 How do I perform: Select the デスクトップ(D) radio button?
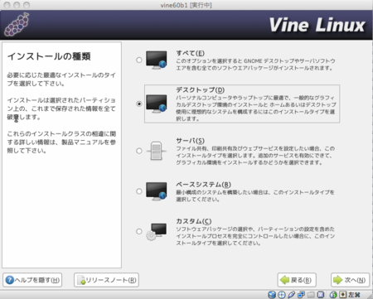tap(139, 104)
